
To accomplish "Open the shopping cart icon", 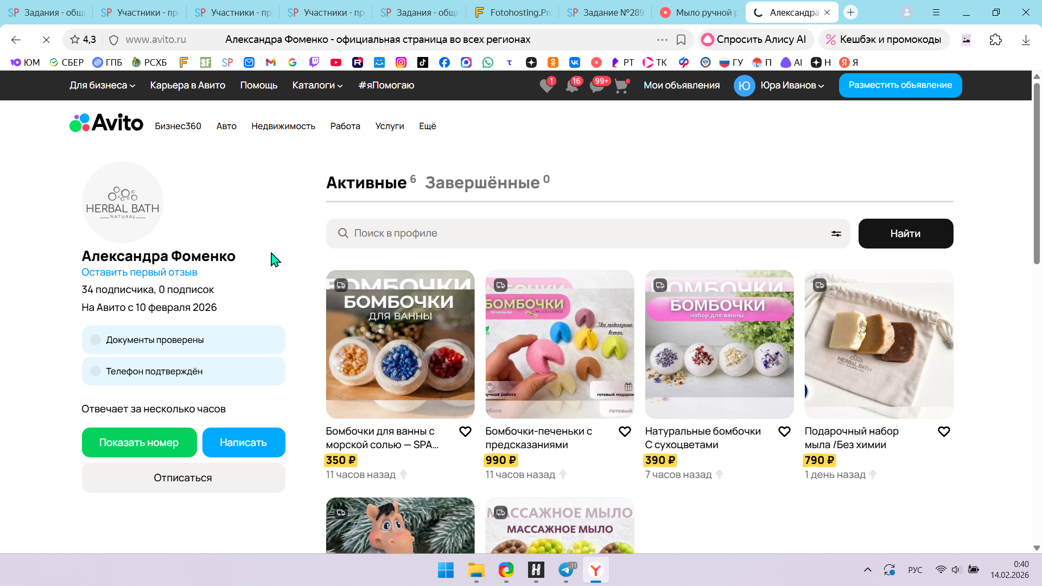I will 621,86.
